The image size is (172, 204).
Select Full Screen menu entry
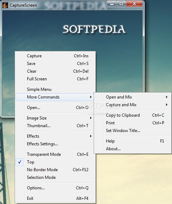[x=56, y=79]
